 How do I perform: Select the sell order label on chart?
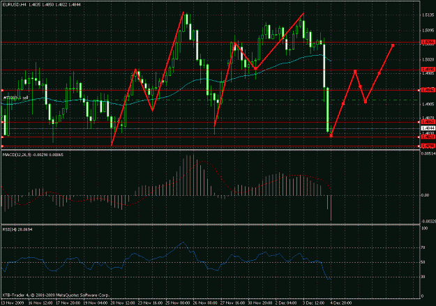pyautogui.click(x=15, y=98)
